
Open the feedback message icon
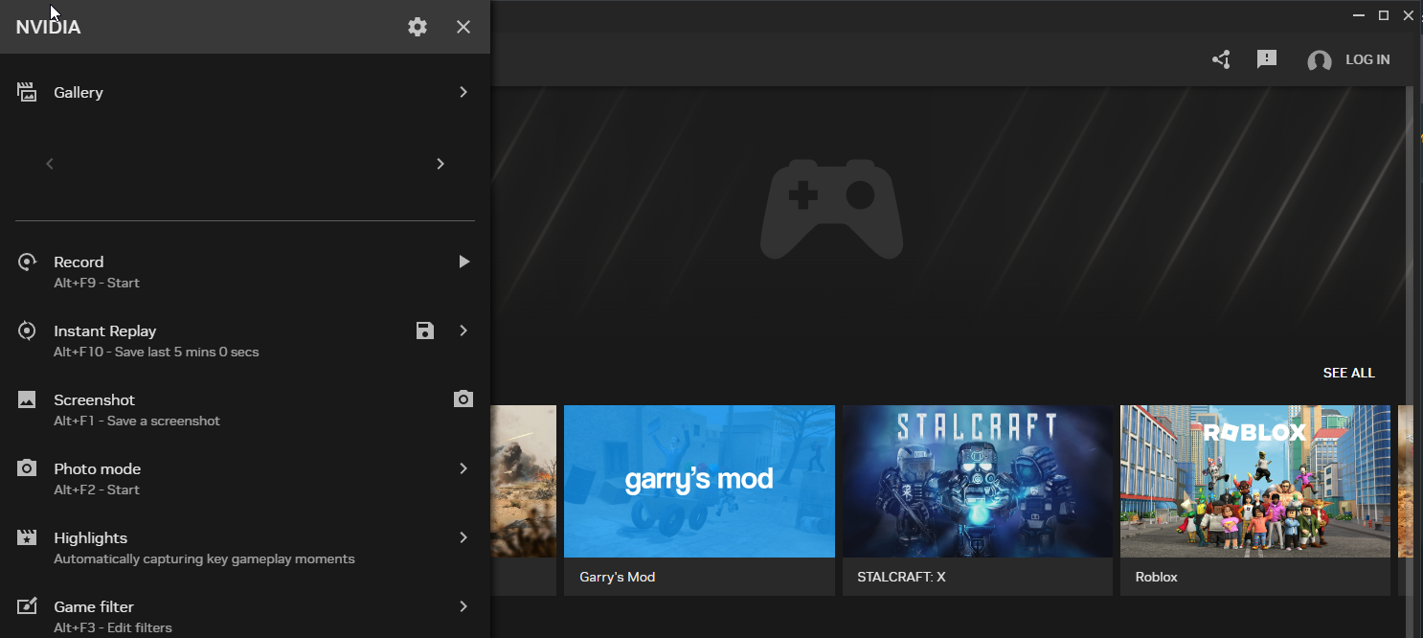click(x=1267, y=59)
